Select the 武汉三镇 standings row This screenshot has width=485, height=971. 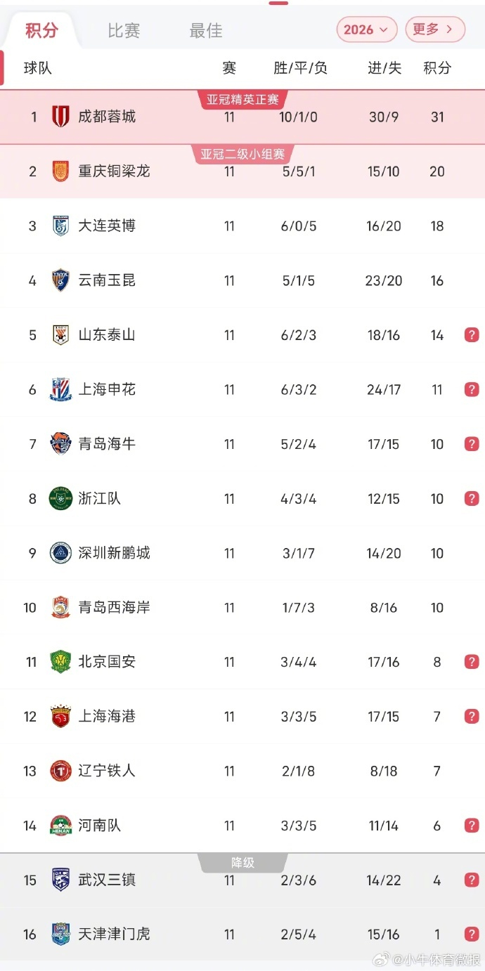(x=242, y=880)
